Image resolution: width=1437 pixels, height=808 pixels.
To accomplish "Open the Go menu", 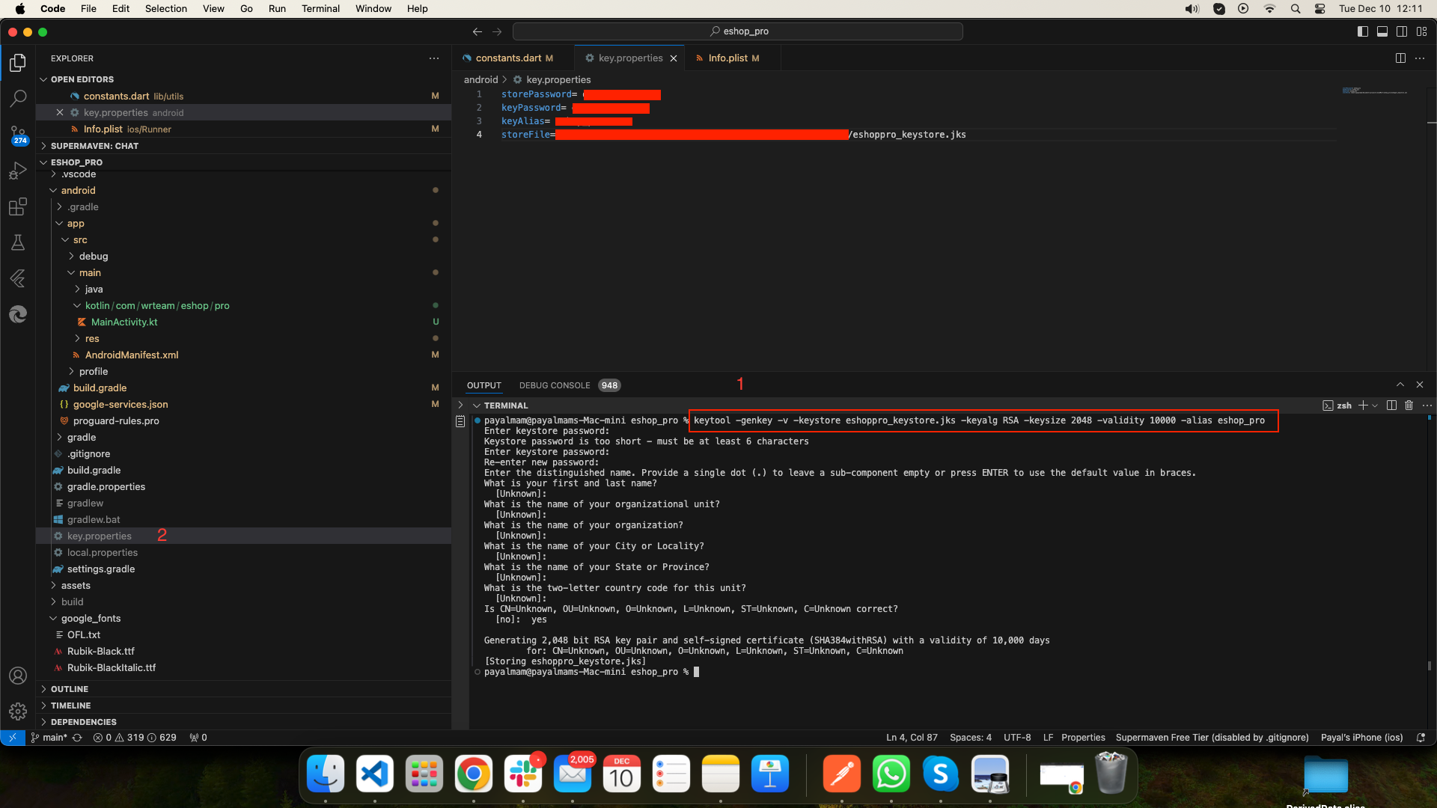I will [246, 9].
